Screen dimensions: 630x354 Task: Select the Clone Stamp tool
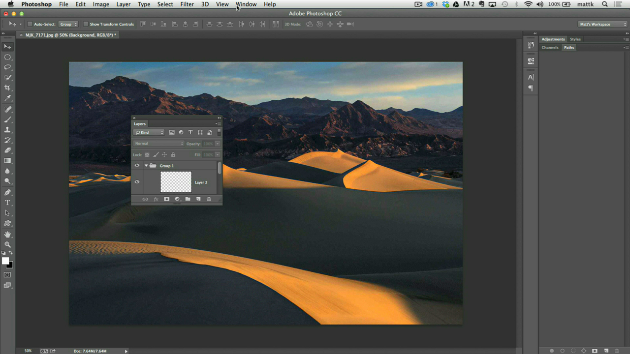click(x=7, y=130)
